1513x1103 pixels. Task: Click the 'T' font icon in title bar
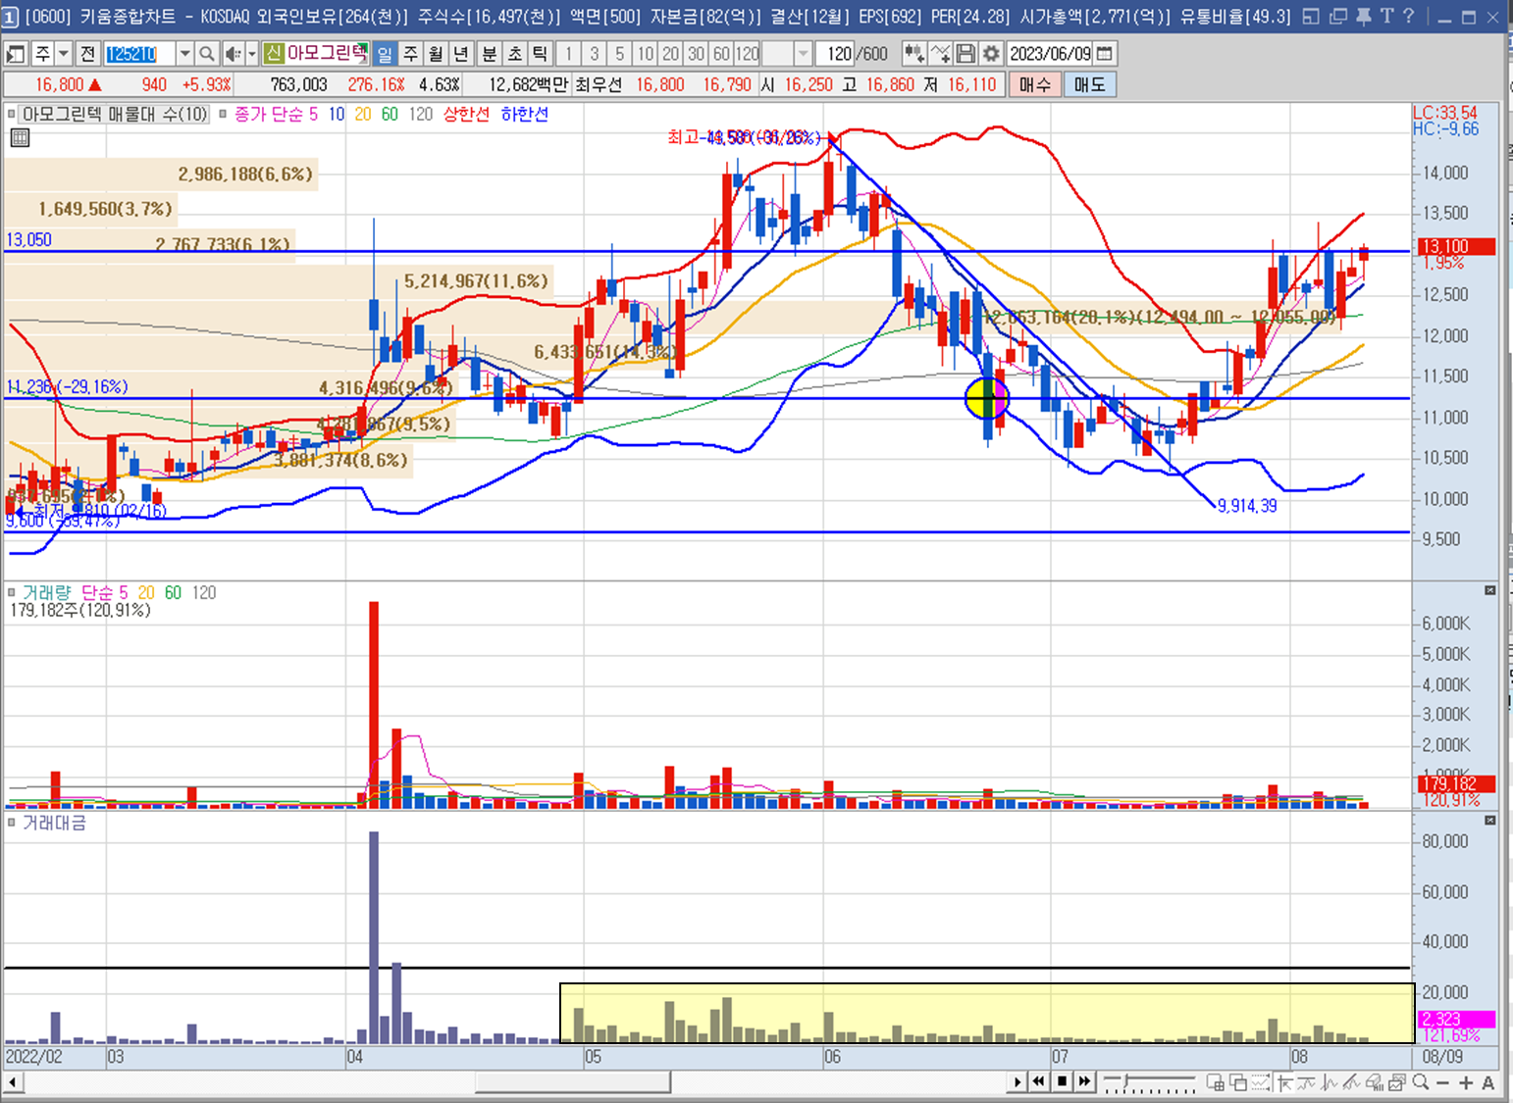[1386, 16]
